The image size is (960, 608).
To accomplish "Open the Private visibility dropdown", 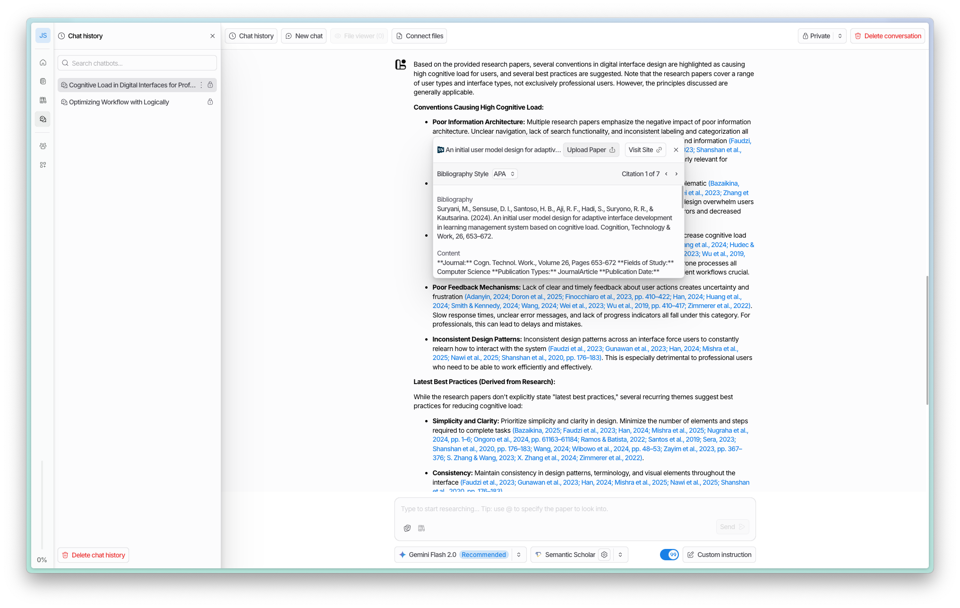I will click(x=840, y=36).
